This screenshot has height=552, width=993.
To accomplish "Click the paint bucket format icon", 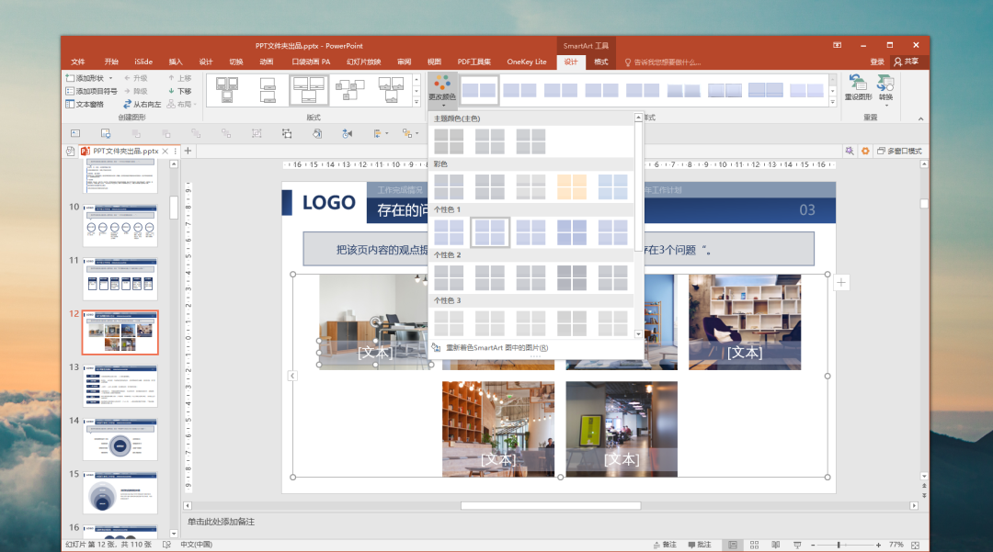I will pos(316,133).
